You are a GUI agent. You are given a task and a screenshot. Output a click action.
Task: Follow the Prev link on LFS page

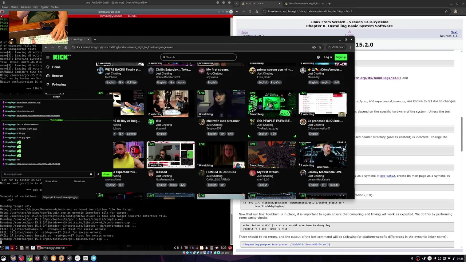point(245,32)
